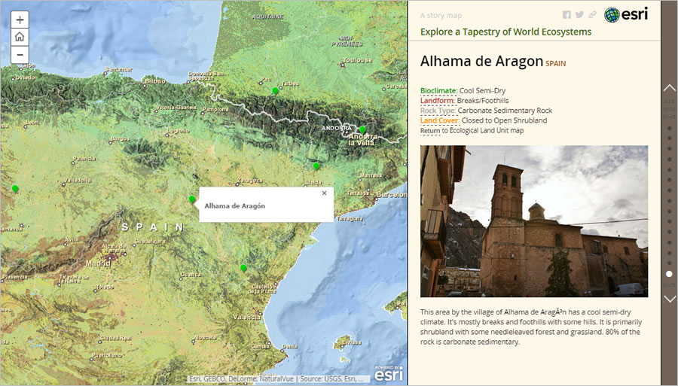
Task: Copy the story map share link
Action: (x=592, y=15)
